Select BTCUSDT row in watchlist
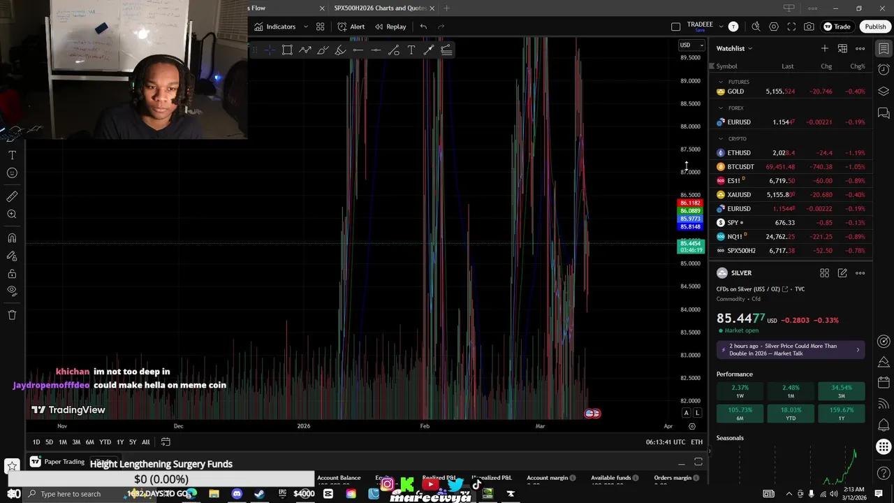The height and width of the screenshot is (503, 894). [791, 167]
